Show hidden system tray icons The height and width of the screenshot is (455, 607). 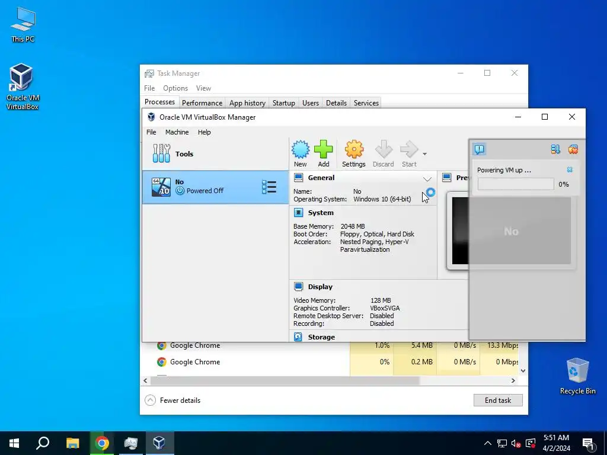[x=488, y=443]
